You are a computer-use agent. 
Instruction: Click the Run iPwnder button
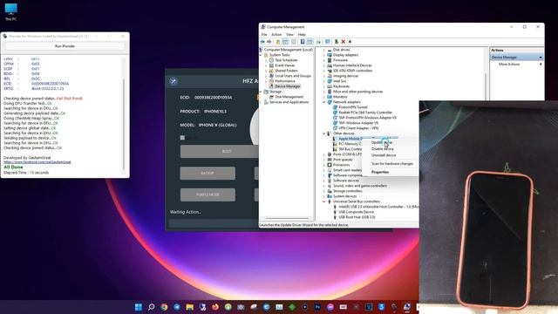point(65,46)
